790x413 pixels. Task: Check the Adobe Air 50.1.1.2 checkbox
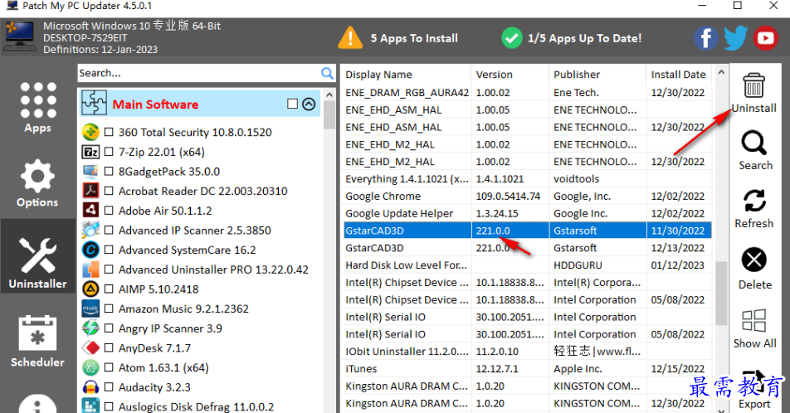point(109,211)
